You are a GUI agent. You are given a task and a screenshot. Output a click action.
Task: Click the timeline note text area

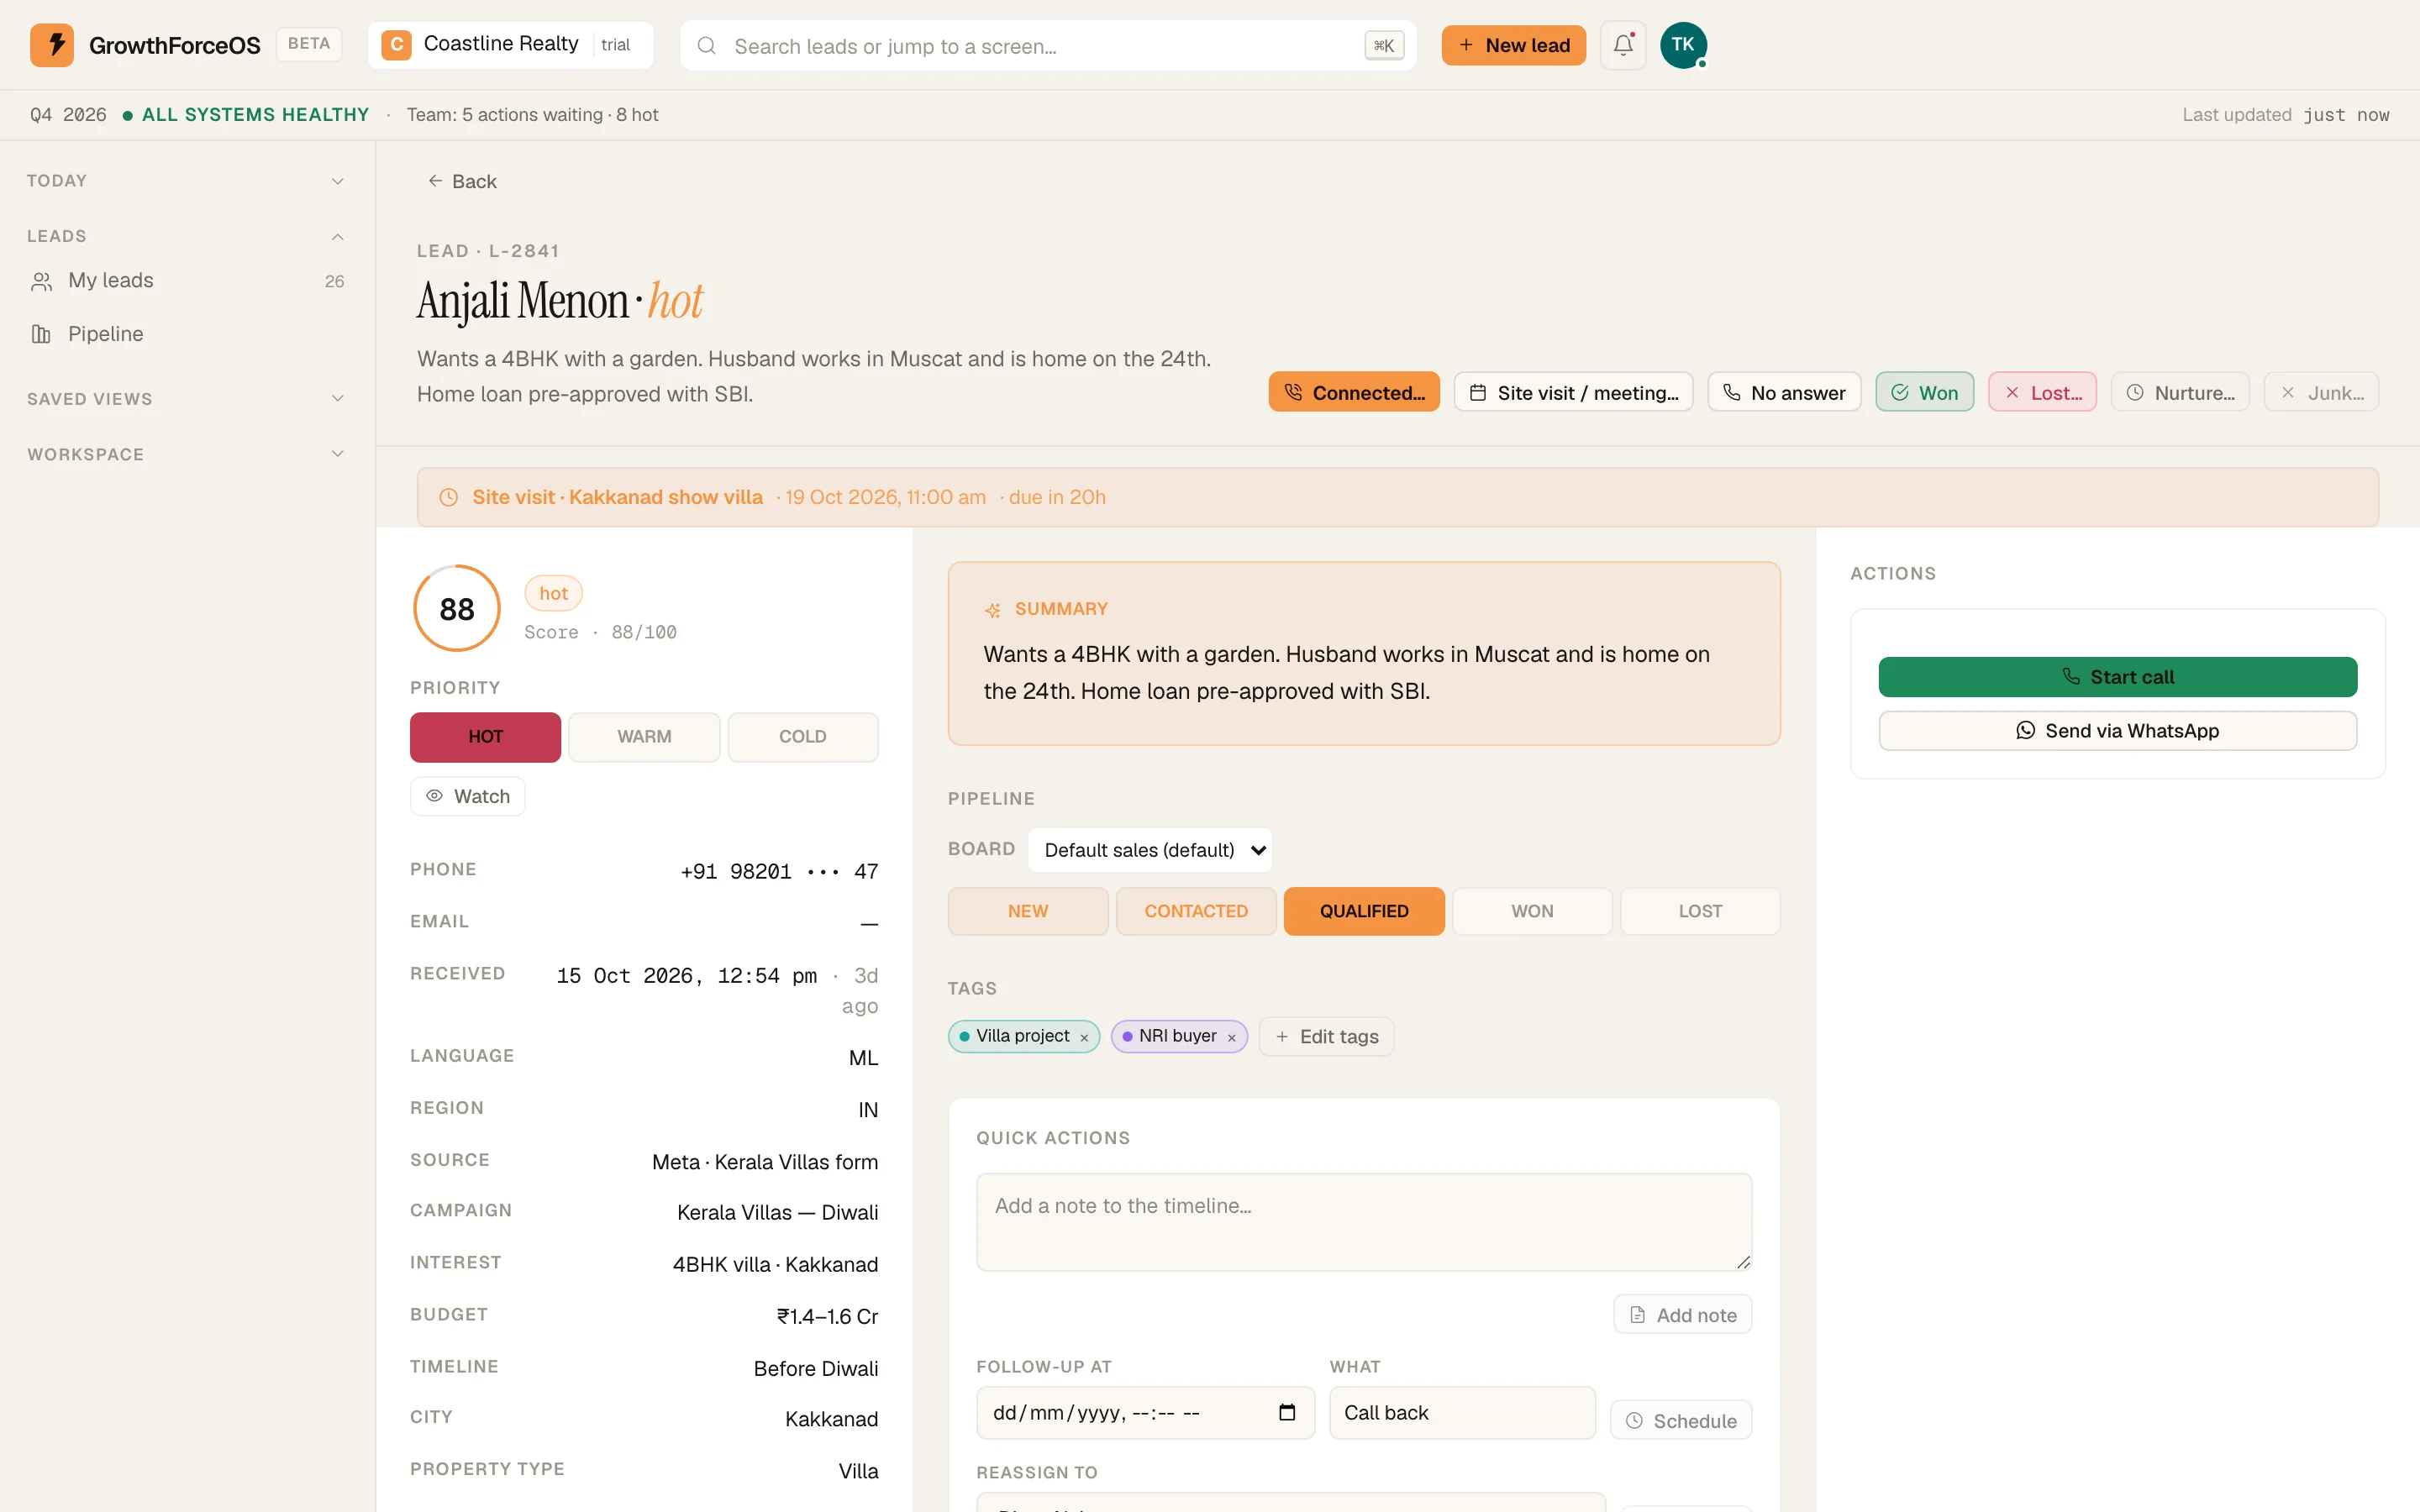[x=1364, y=1222]
